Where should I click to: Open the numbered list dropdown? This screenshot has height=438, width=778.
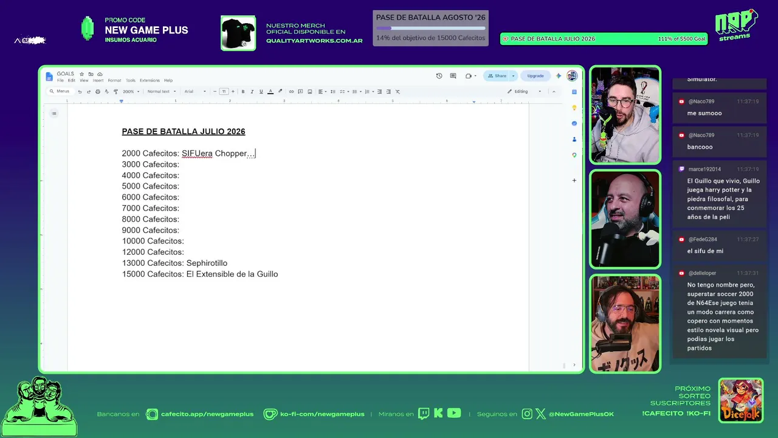click(x=370, y=92)
